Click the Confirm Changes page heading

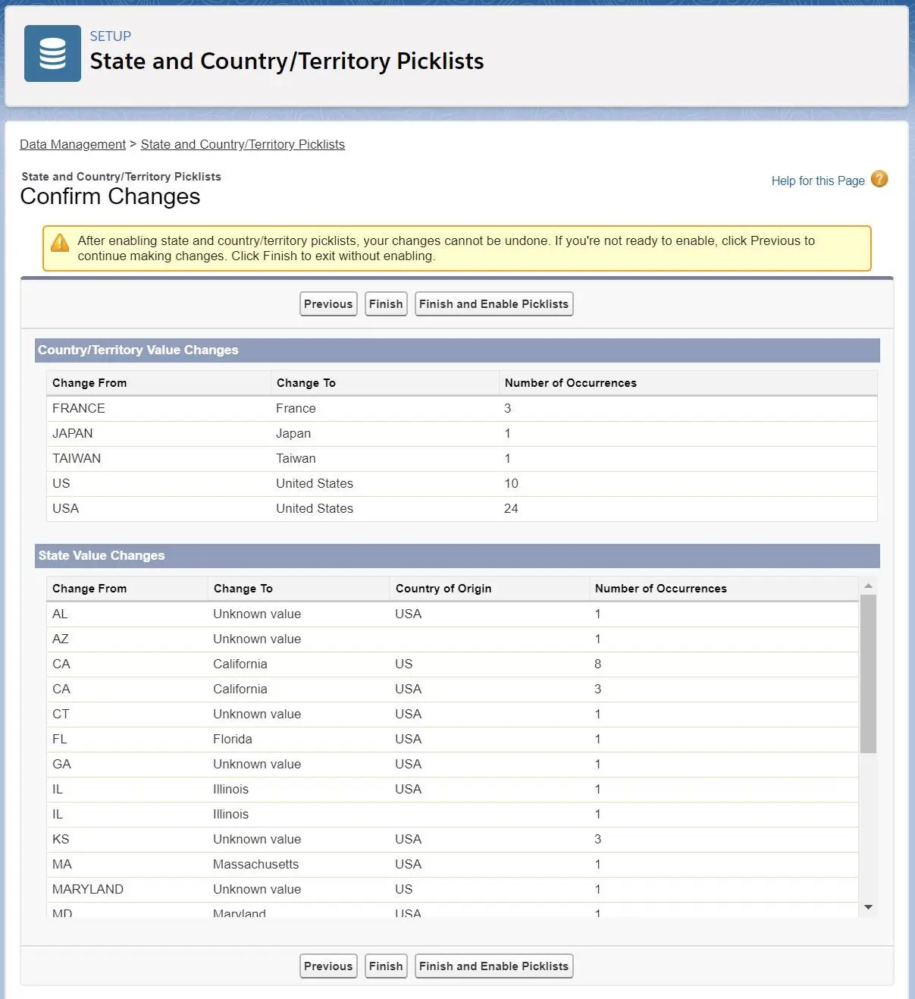click(110, 196)
